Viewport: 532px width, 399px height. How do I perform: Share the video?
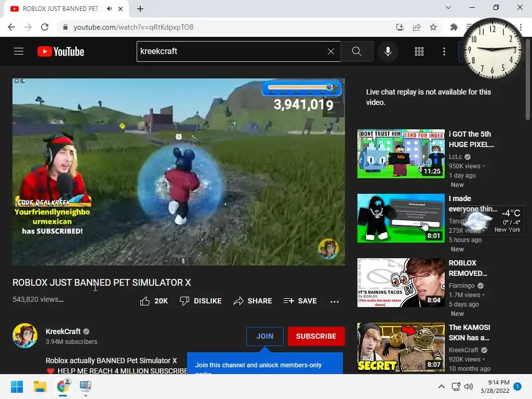[x=253, y=301]
